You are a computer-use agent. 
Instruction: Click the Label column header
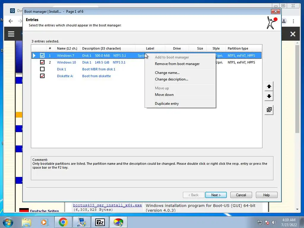pos(150,48)
